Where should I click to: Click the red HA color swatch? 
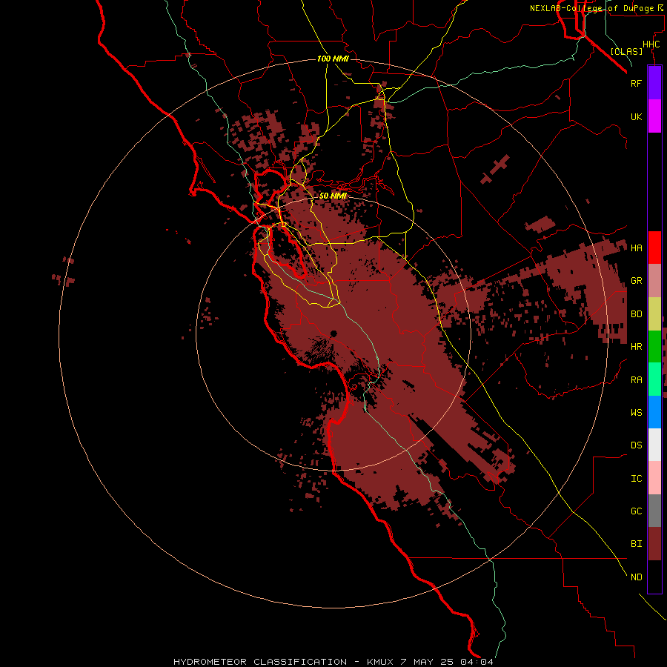pos(654,248)
